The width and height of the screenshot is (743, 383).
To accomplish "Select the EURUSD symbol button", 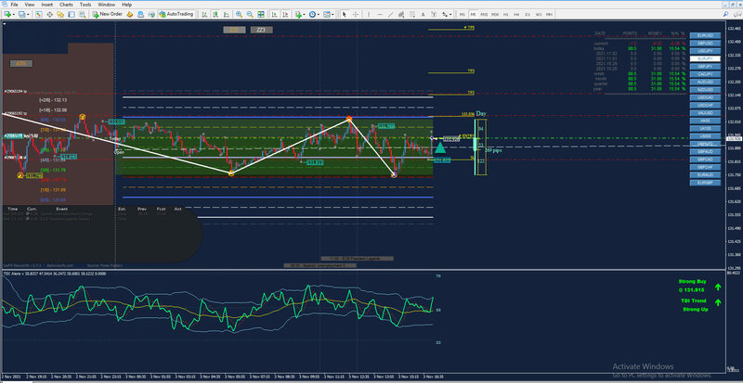I will coord(705,34).
